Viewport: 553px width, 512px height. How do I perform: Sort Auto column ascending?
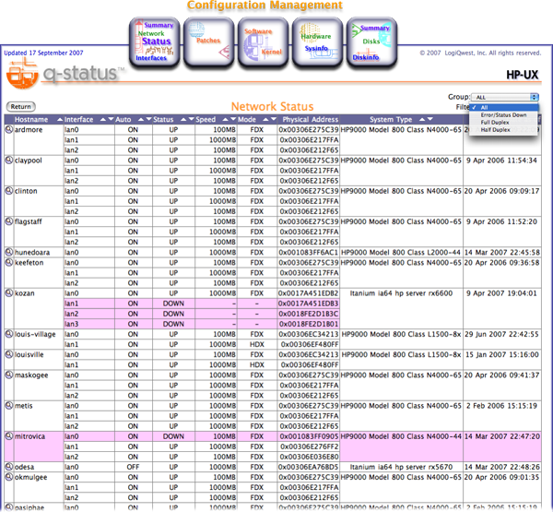pyautogui.click(x=141, y=119)
